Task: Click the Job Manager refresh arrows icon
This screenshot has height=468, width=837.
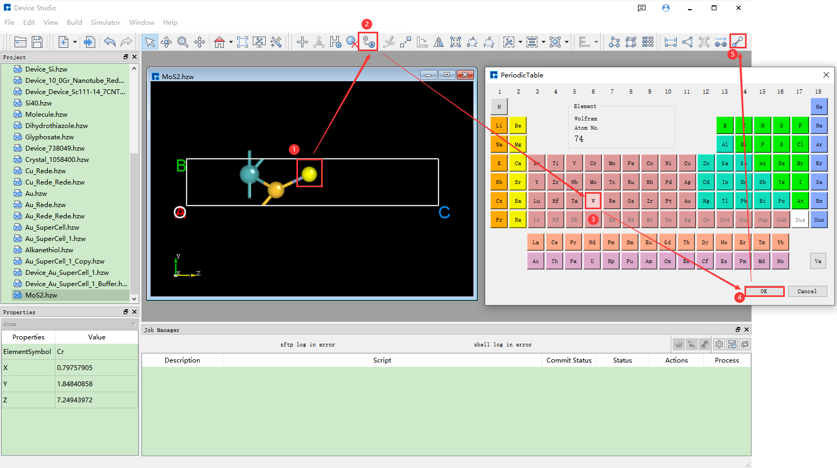Action: (745, 344)
